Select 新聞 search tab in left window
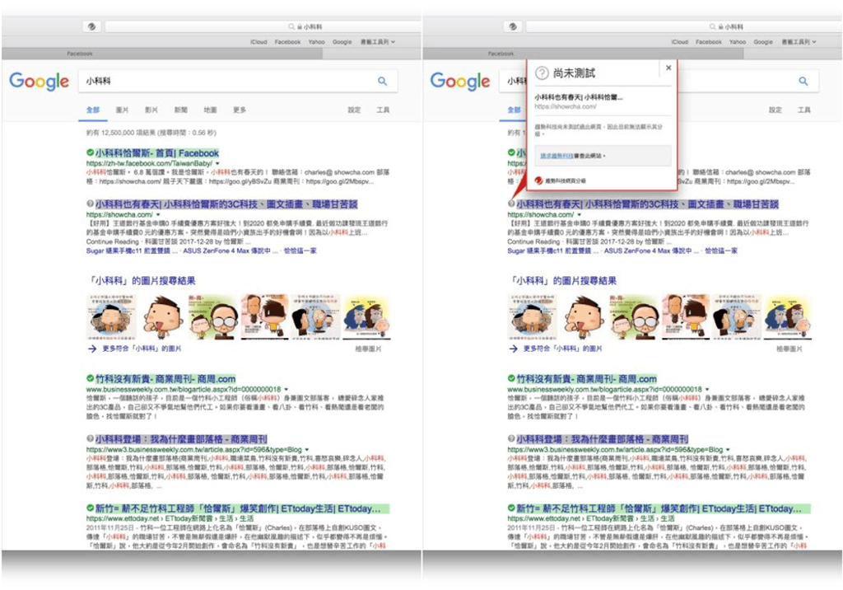This screenshot has height=590, width=843. click(180, 110)
